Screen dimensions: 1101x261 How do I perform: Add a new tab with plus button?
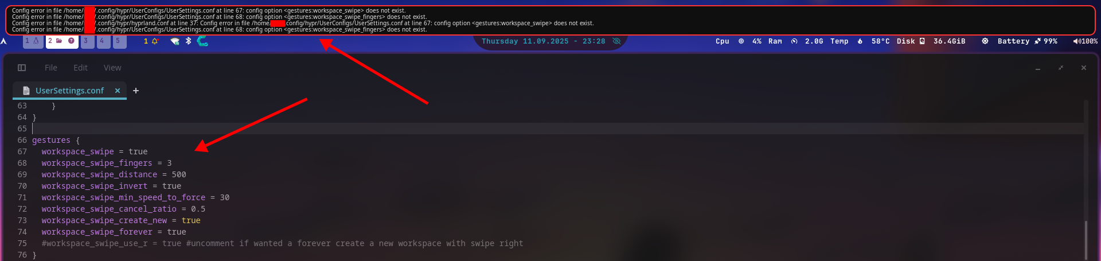(x=136, y=91)
